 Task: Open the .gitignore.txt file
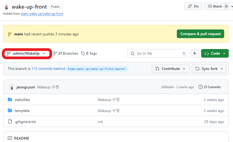pos(25,122)
